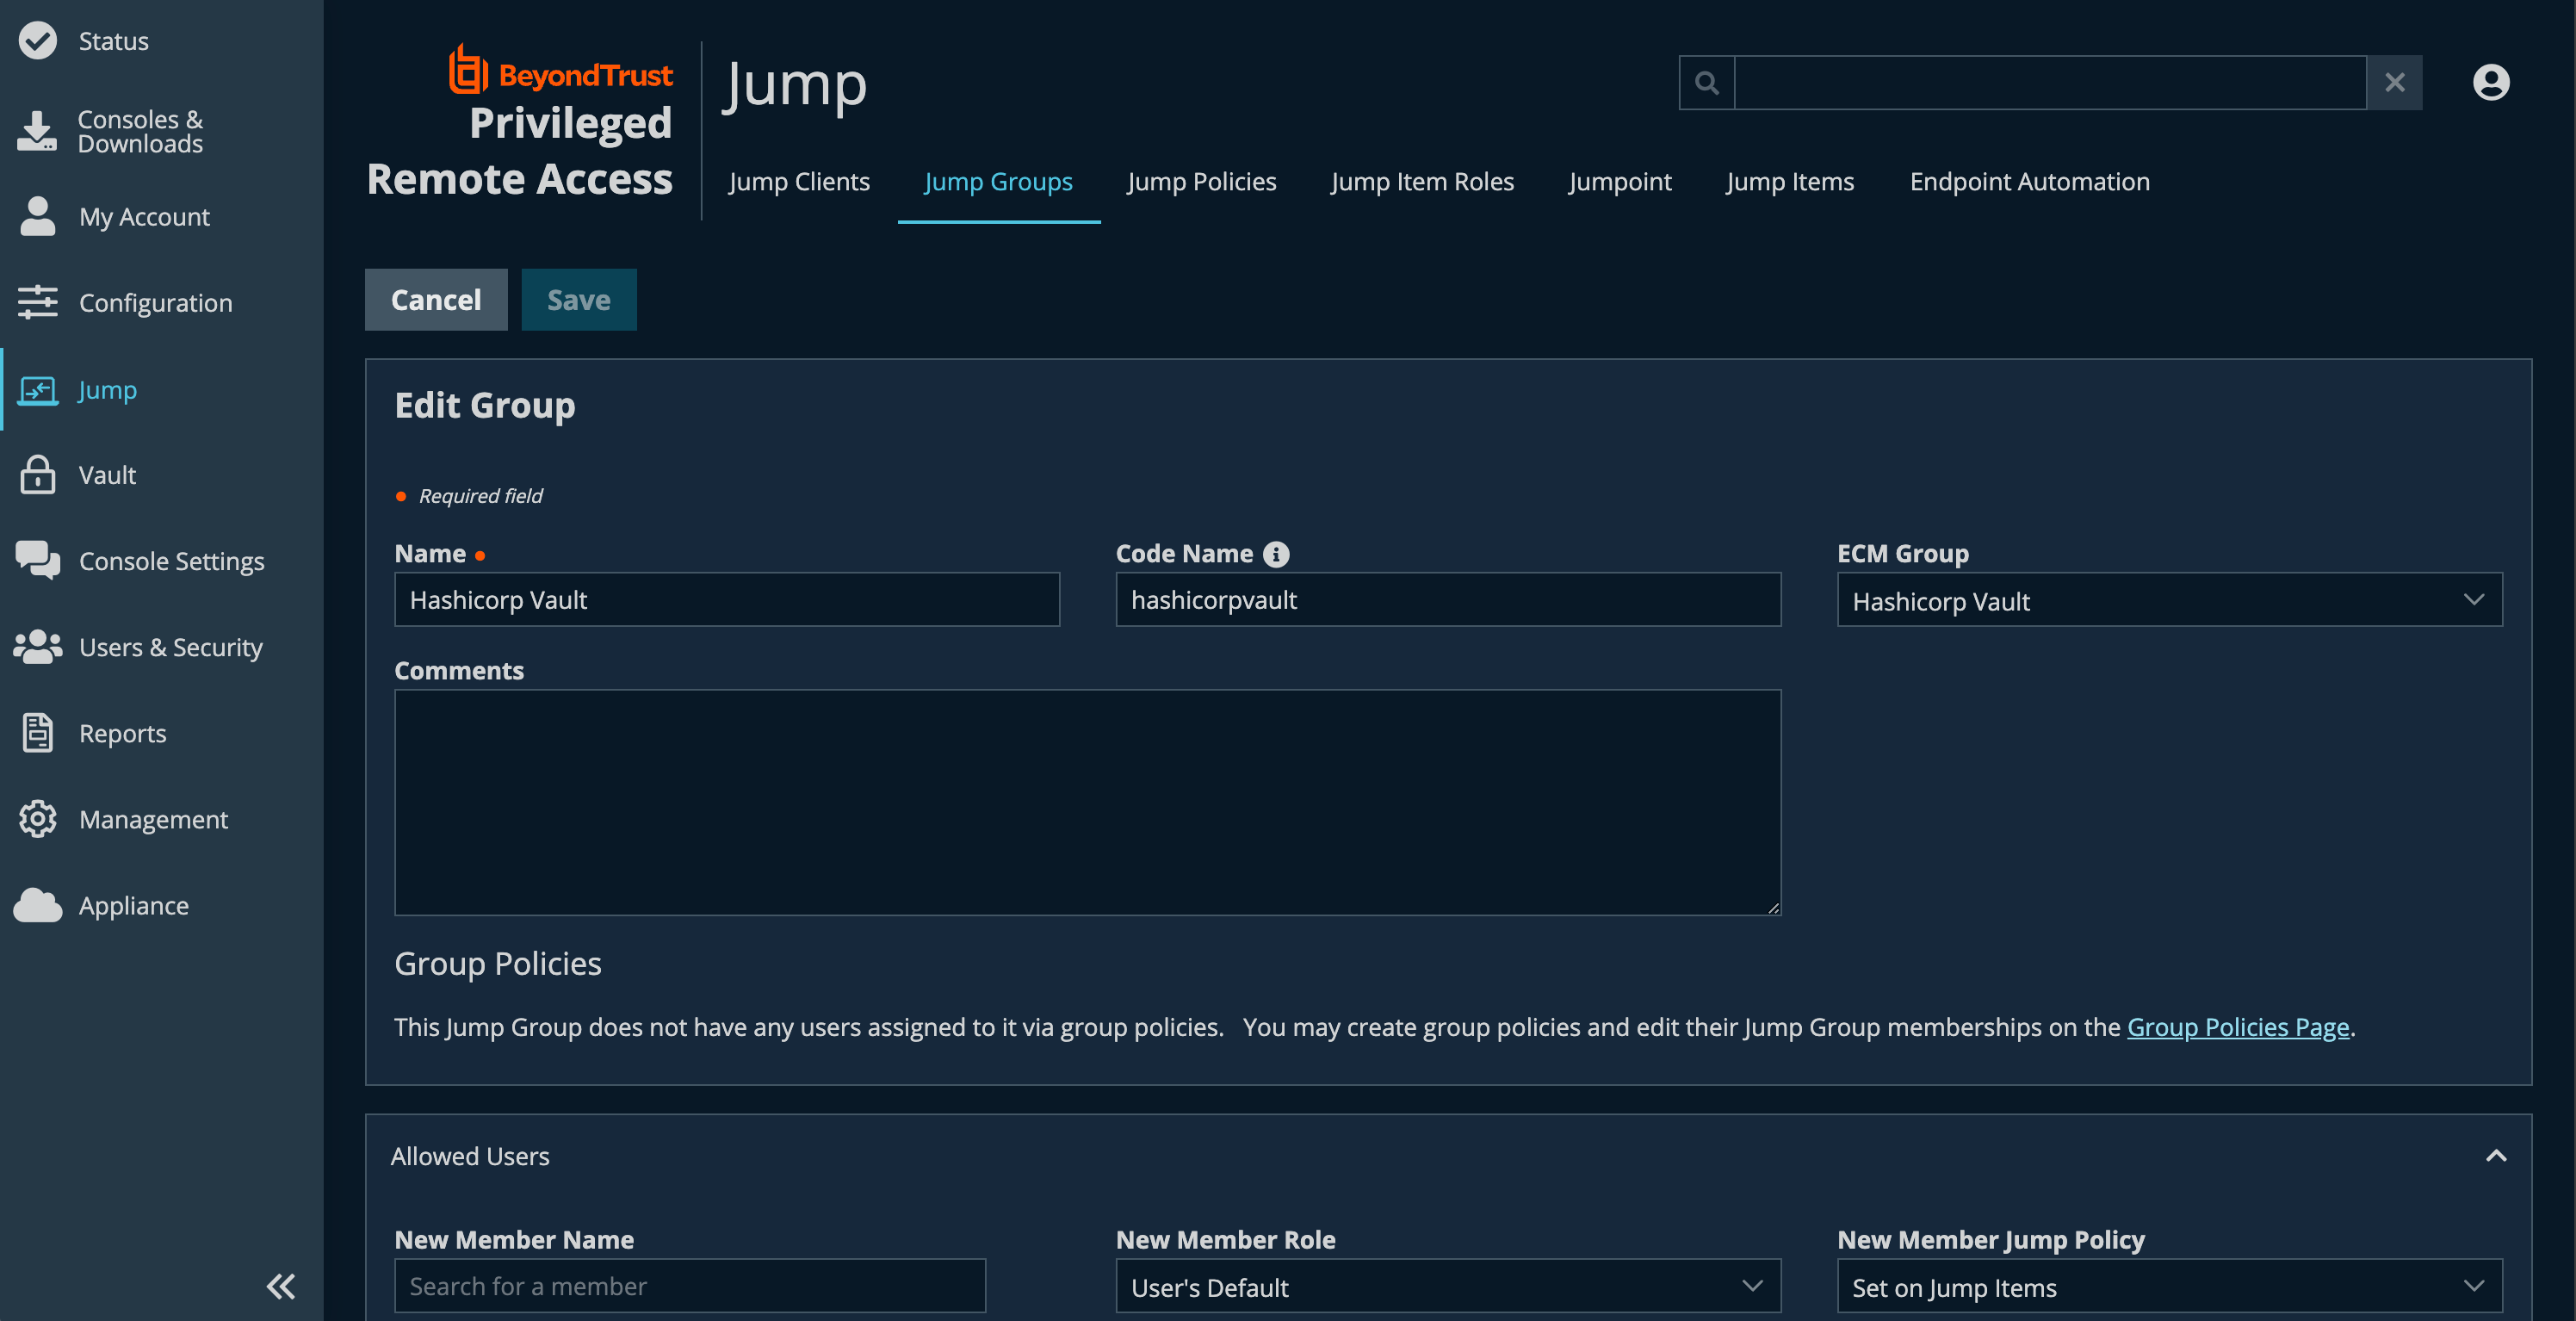Click the Reports document icon

point(38,732)
